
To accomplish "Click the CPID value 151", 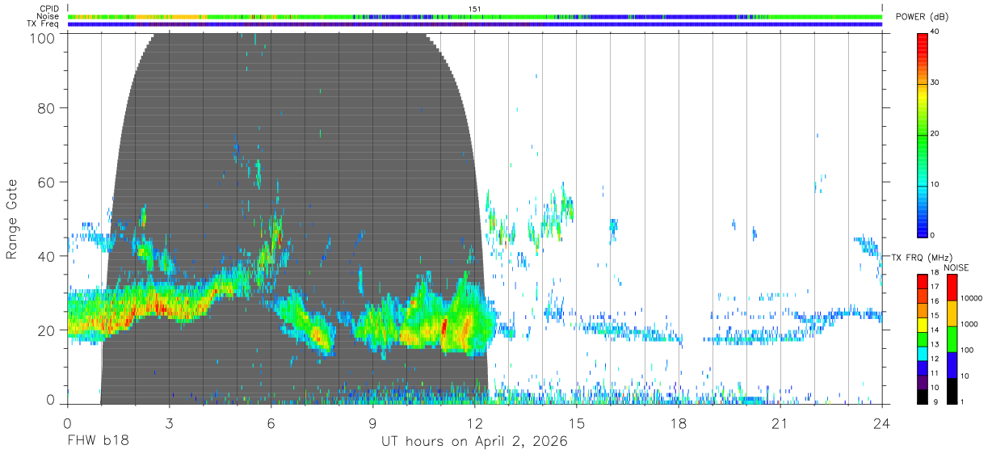I will click(474, 9).
